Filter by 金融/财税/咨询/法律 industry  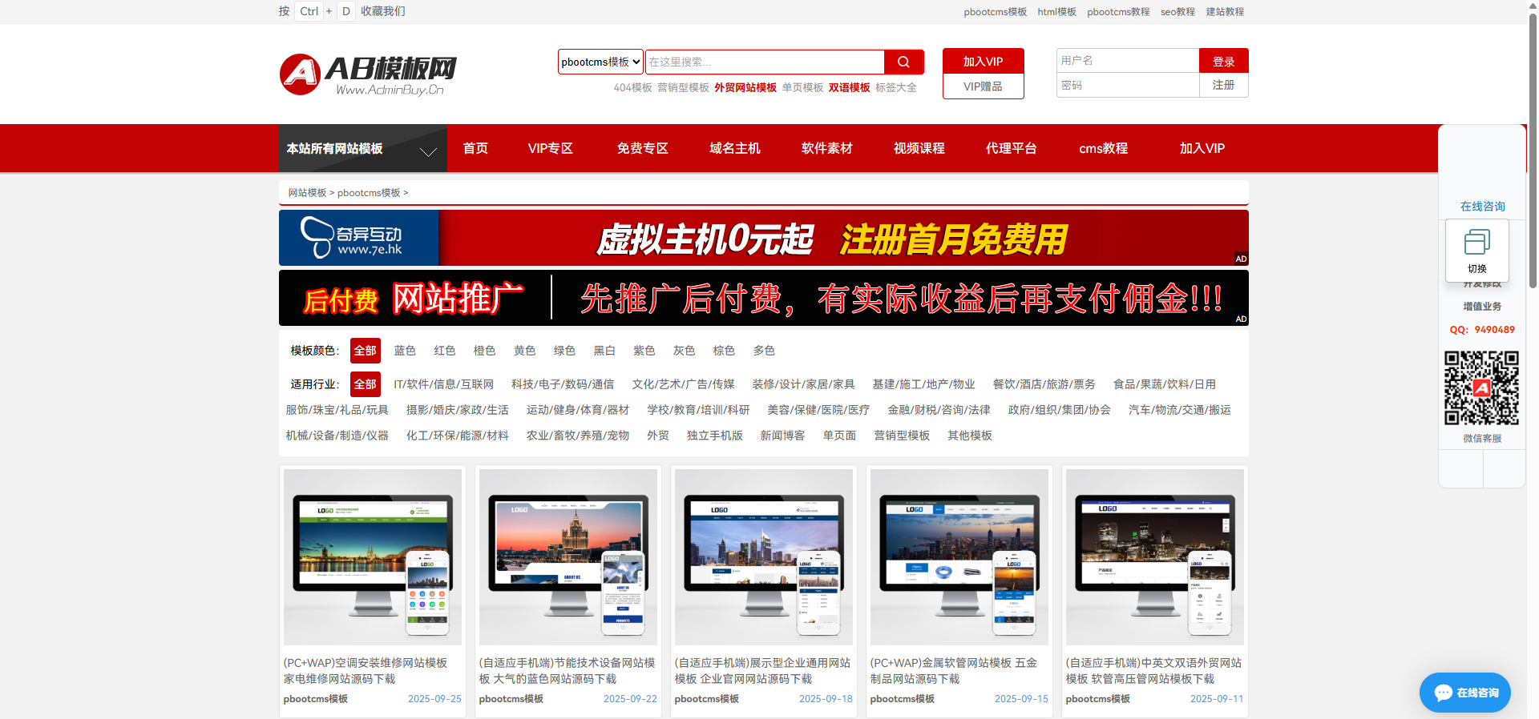(939, 410)
